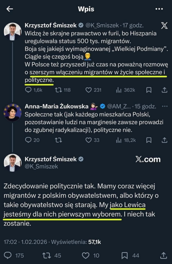
Task: Tap the back arrow at top
Action: click(10, 9)
